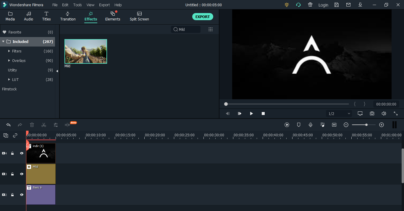
Task: Click the EXPORT button
Action: pos(203,17)
